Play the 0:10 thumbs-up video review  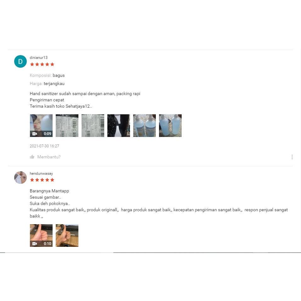pyautogui.click(x=41, y=235)
